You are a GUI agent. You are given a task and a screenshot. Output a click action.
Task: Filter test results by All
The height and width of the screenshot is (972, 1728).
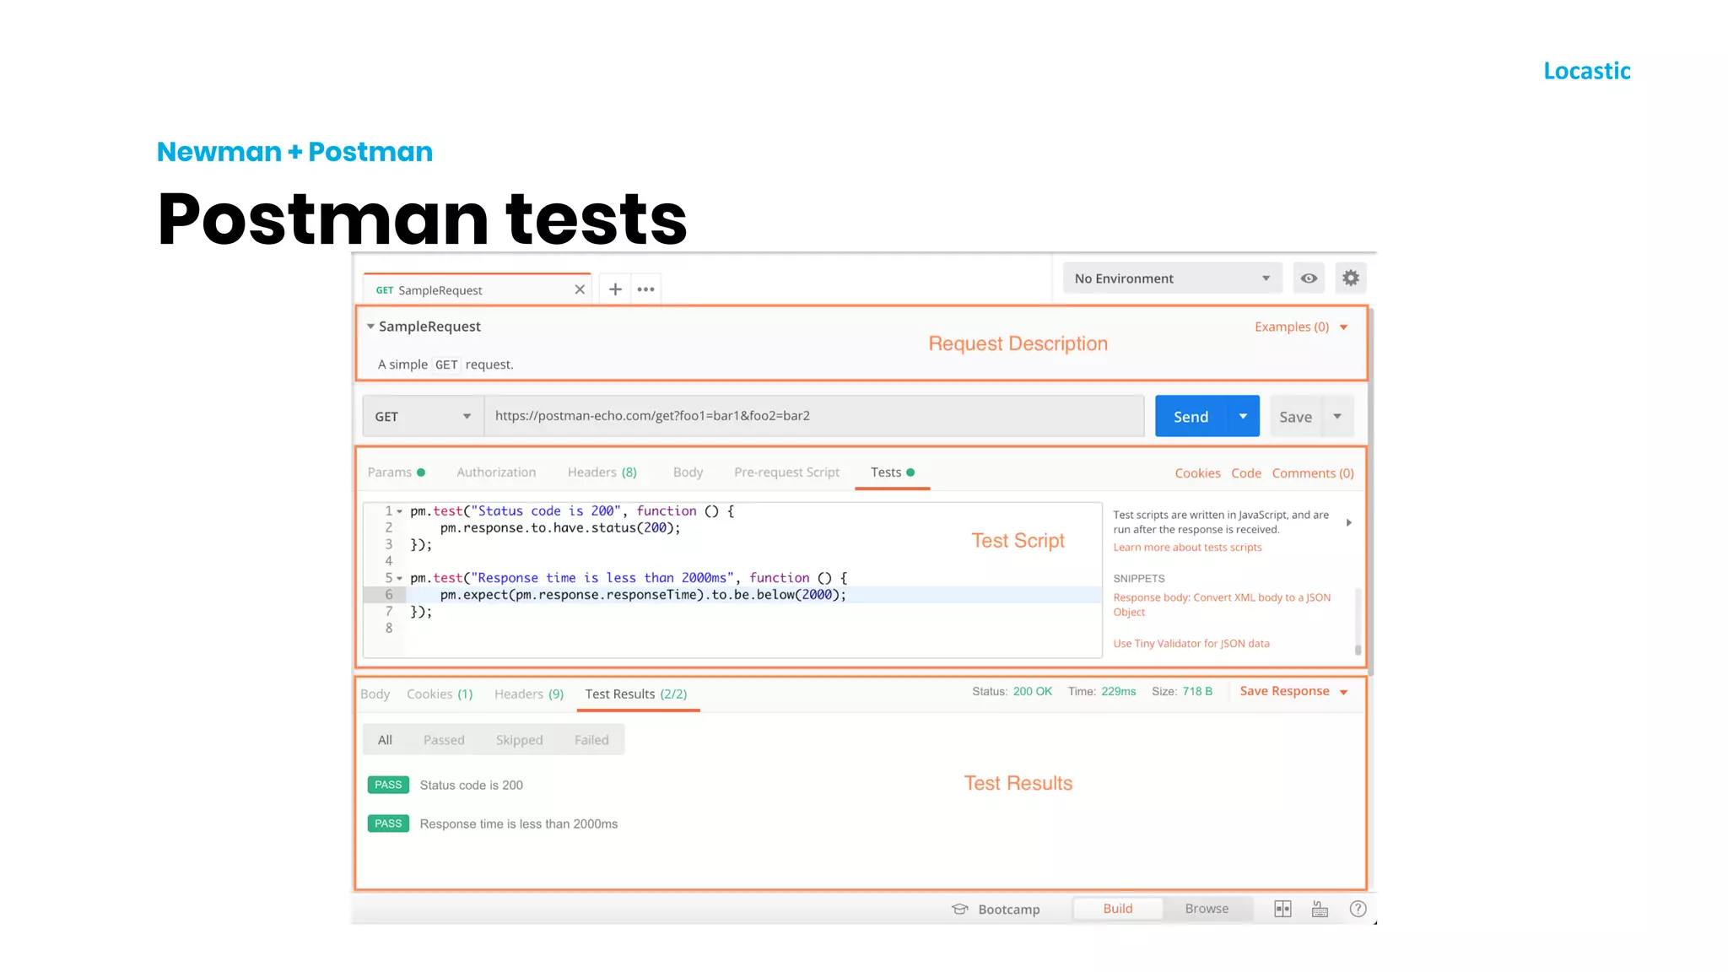click(385, 740)
